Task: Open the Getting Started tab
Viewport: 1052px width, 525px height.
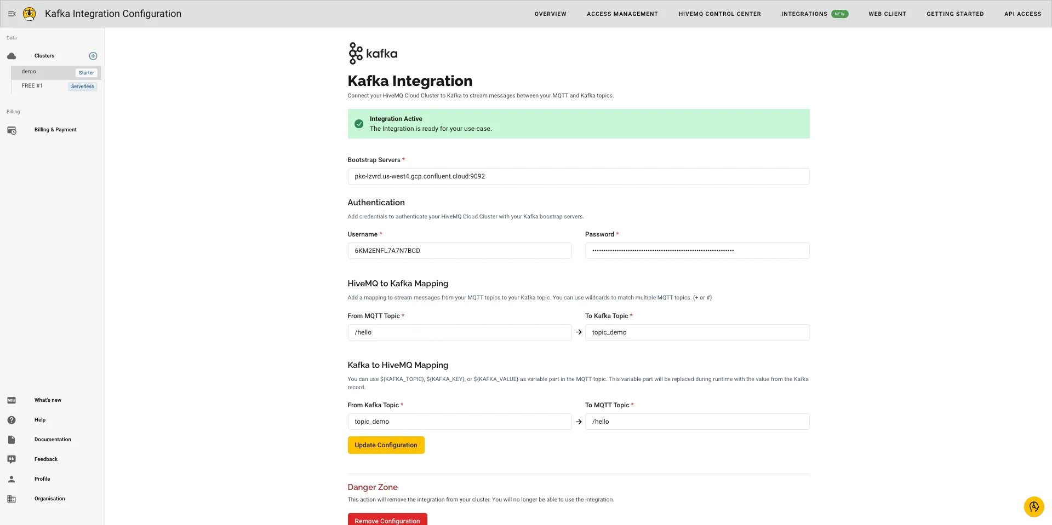Action: pyautogui.click(x=955, y=14)
